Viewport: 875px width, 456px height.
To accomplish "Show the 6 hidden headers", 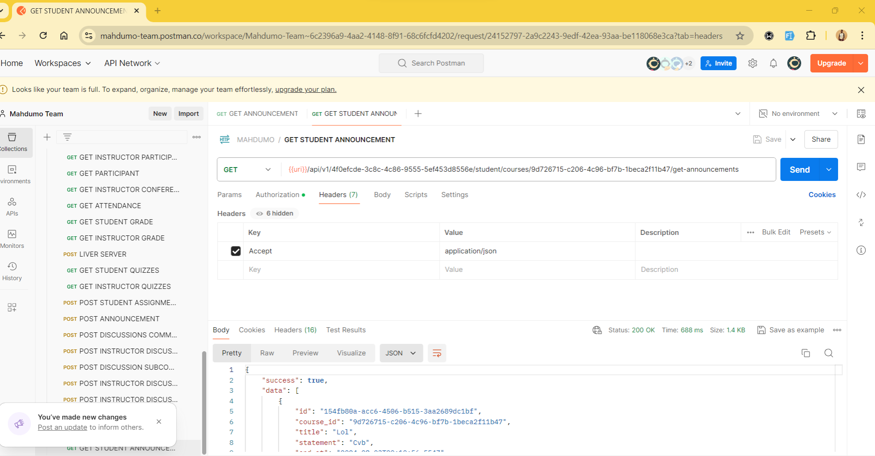I will tap(275, 213).
